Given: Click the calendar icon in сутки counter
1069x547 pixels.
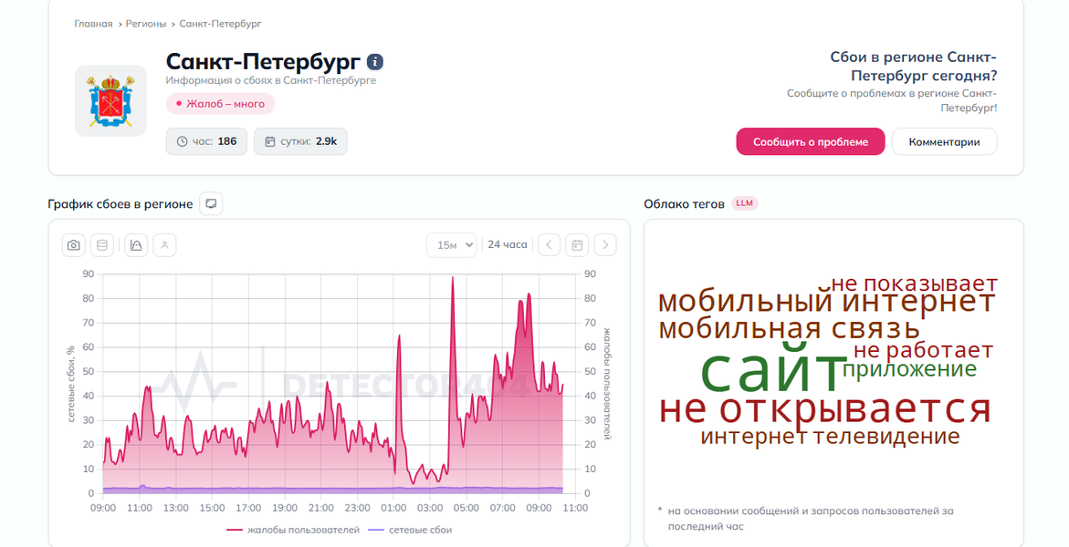Looking at the screenshot, I should click(x=270, y=141).
